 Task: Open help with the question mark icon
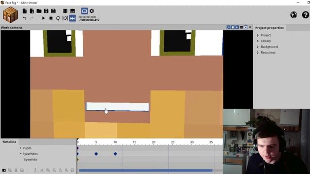click(x=306, y=15)
